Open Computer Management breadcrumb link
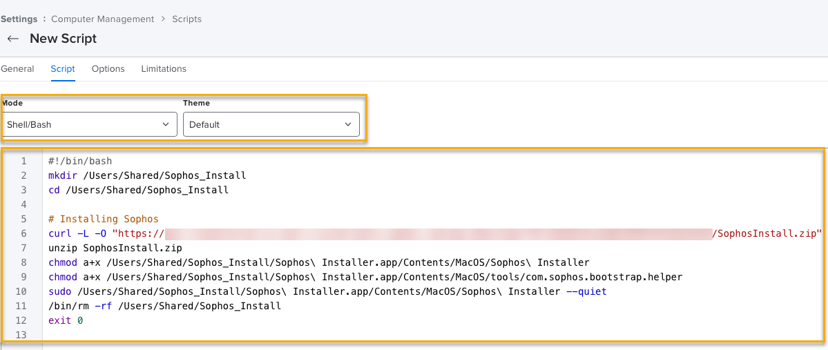 [x=102, y=19]
